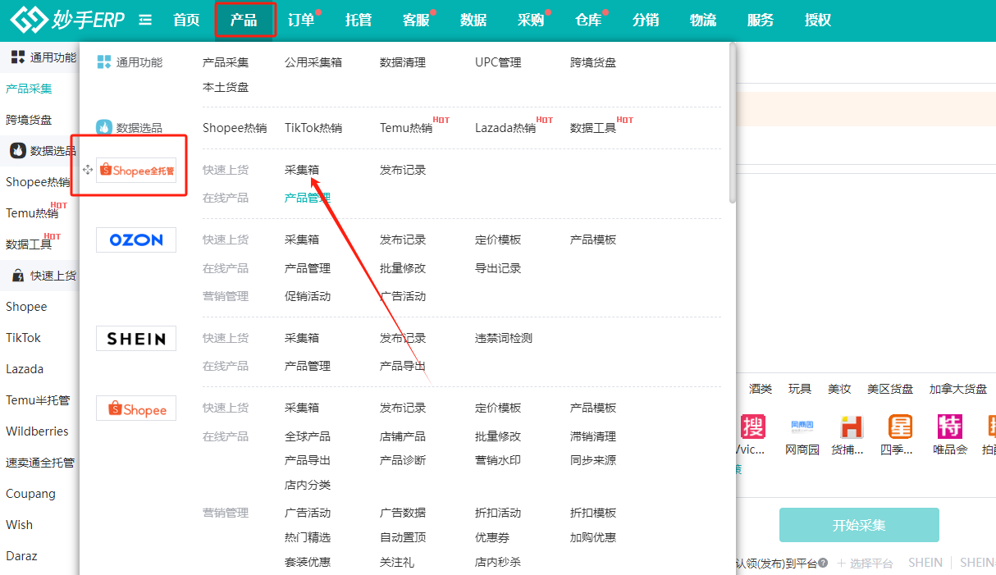Viewport: 996px width, 575px height.
Task: Open 产品管理 under Shopee全托管 在线产品
Action: 308,198
